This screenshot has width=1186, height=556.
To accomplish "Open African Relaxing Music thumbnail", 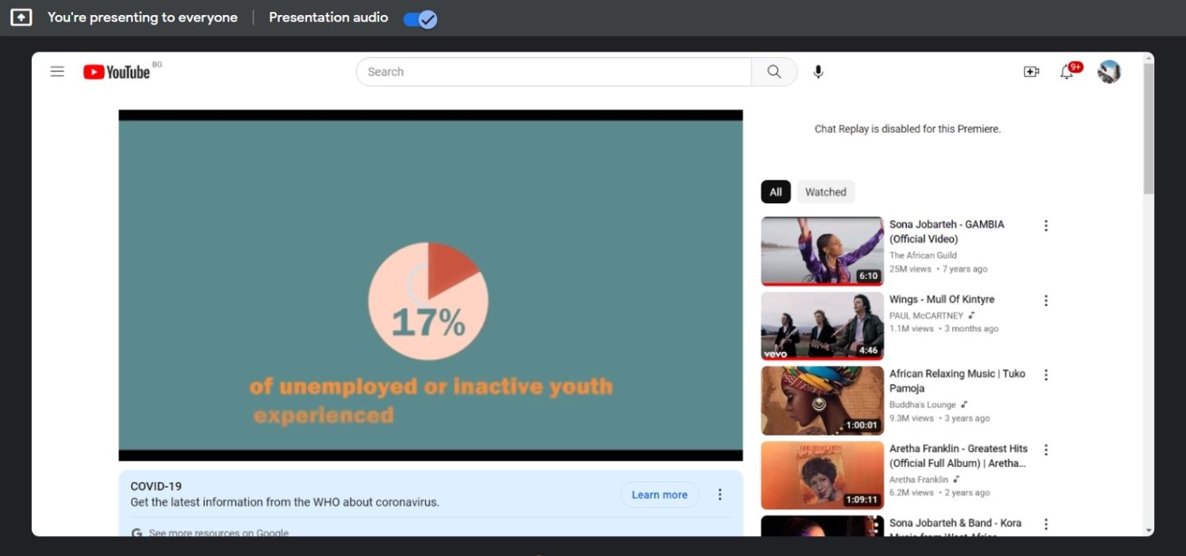I will pos(822,400).
